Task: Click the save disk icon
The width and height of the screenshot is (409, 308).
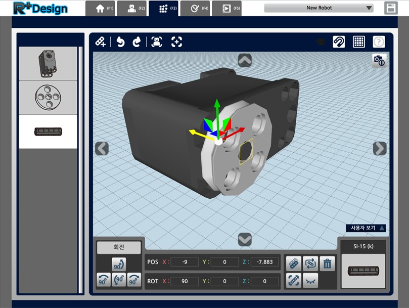Action: coord(390,8)
